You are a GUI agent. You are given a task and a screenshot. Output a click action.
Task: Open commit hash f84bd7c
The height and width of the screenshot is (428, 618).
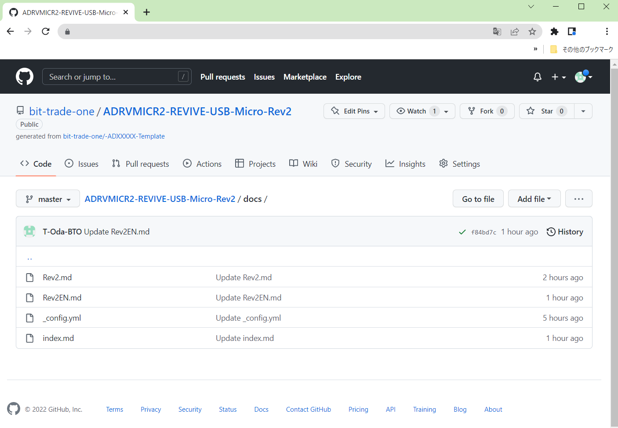click(483, 232)
